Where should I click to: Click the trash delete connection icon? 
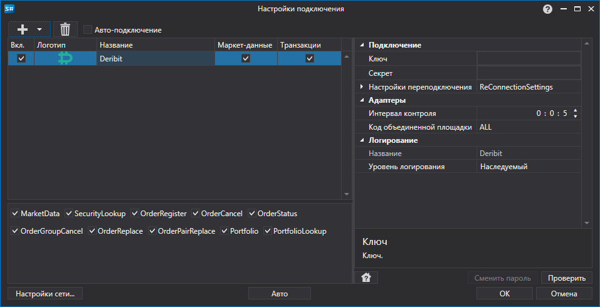pos(65,29)
